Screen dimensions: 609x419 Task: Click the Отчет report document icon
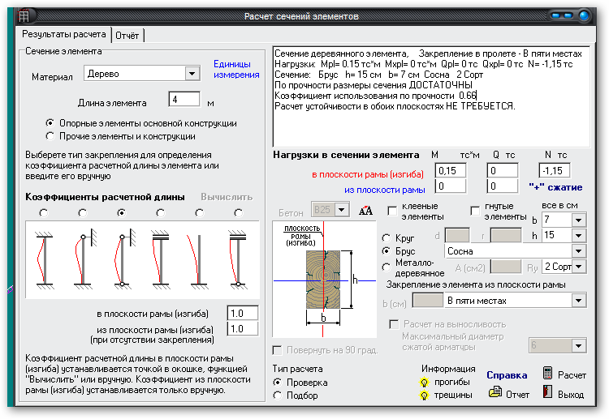point(495,392)
